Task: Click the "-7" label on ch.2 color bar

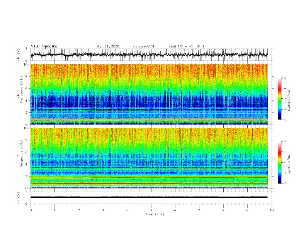Action: [285, 184]
